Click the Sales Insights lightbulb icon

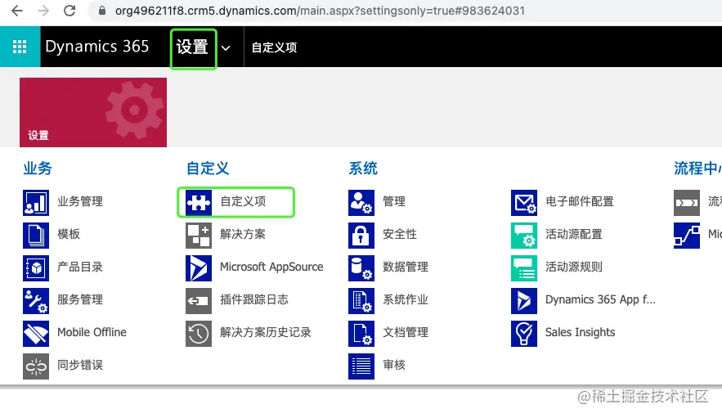pyautogui.click(x=524, y=333)
